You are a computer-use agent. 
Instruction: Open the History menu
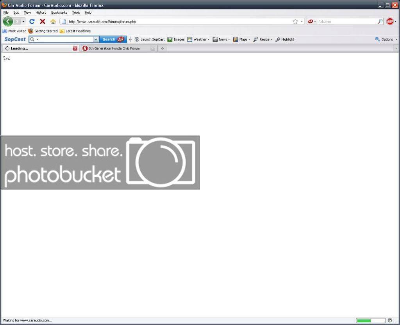pos(41,12)
